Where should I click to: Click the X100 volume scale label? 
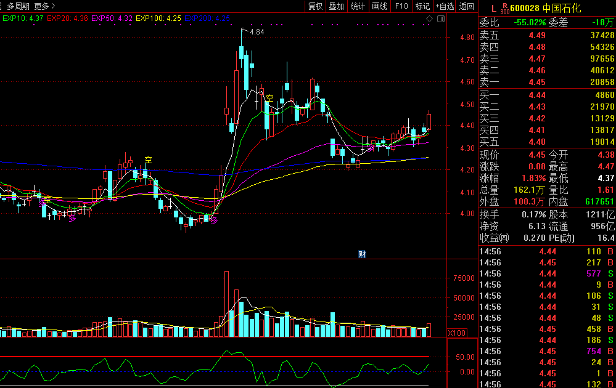pyautogui.click(x=457, y=333)
